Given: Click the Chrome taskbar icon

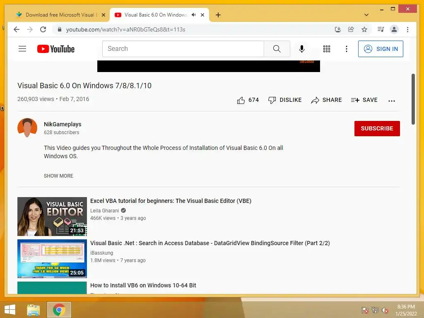Looking at the screenshot, I should pos(59,310).
